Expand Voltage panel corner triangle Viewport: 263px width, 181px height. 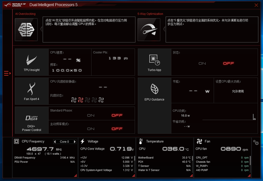coord(134,176)
